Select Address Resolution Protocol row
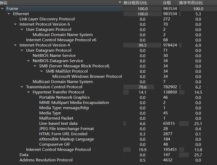Screen dimensions: 217x165 46,160
